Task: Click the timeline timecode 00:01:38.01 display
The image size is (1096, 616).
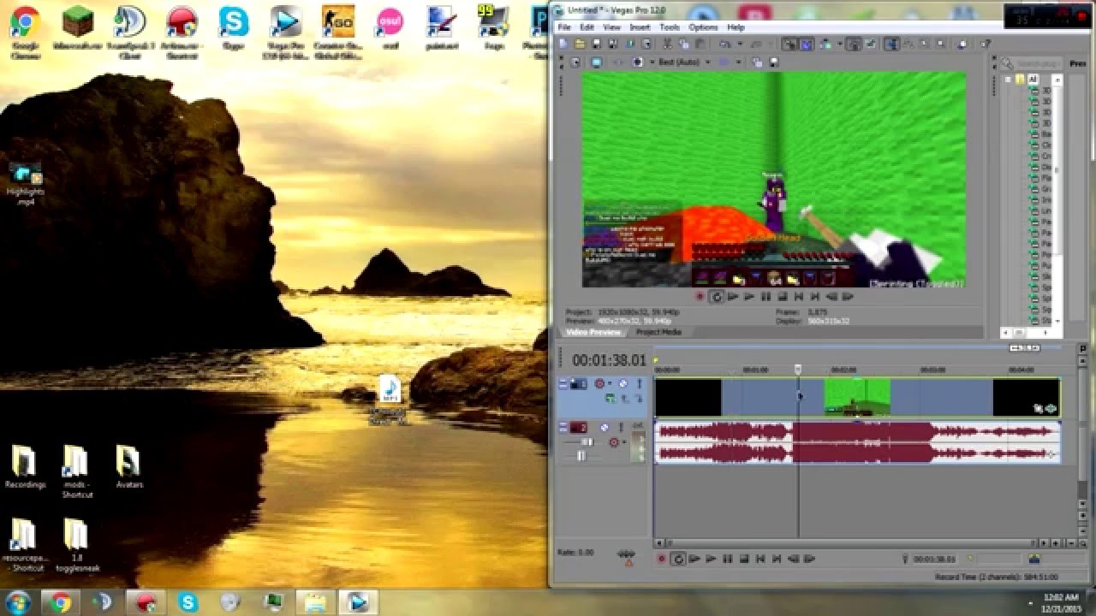Action: coord(609,361)
